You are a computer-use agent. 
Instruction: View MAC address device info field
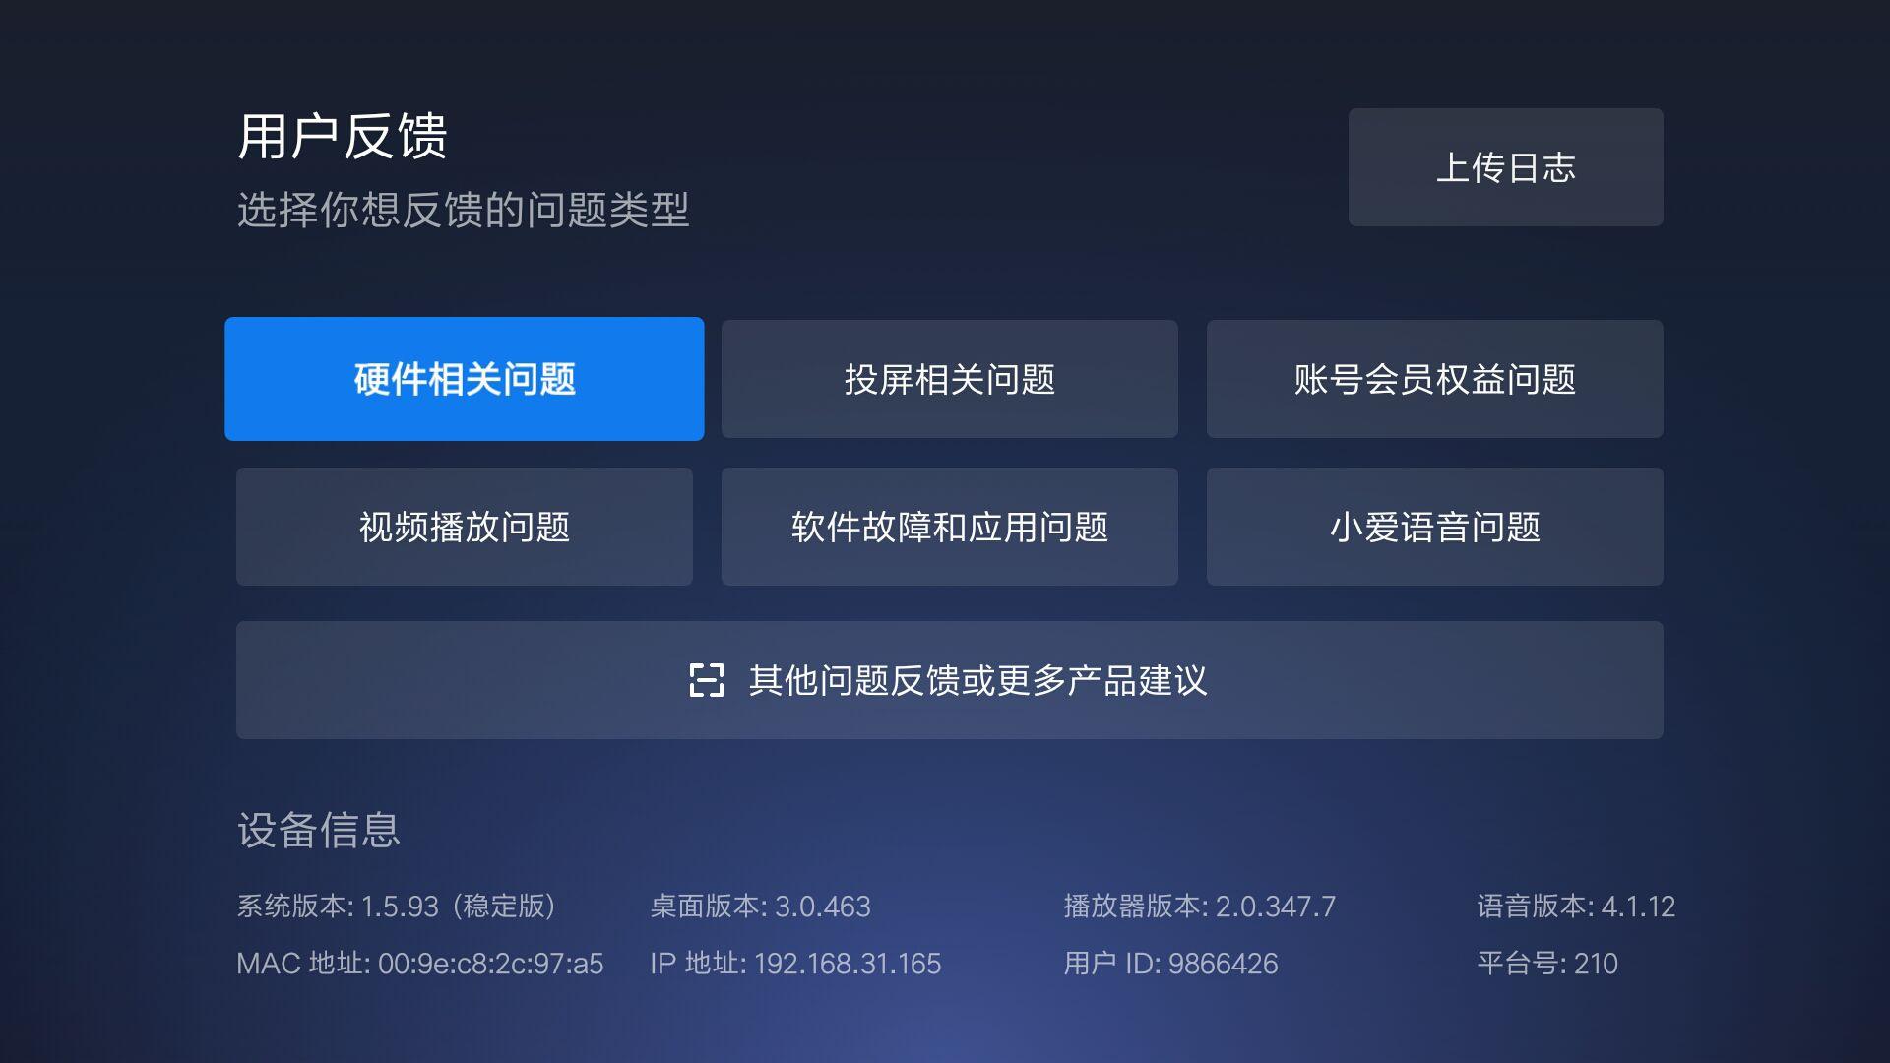pos(420,961)
